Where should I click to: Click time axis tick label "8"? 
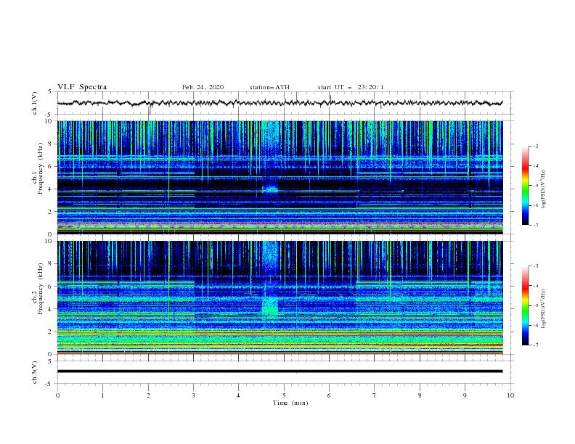coord(420,395)
